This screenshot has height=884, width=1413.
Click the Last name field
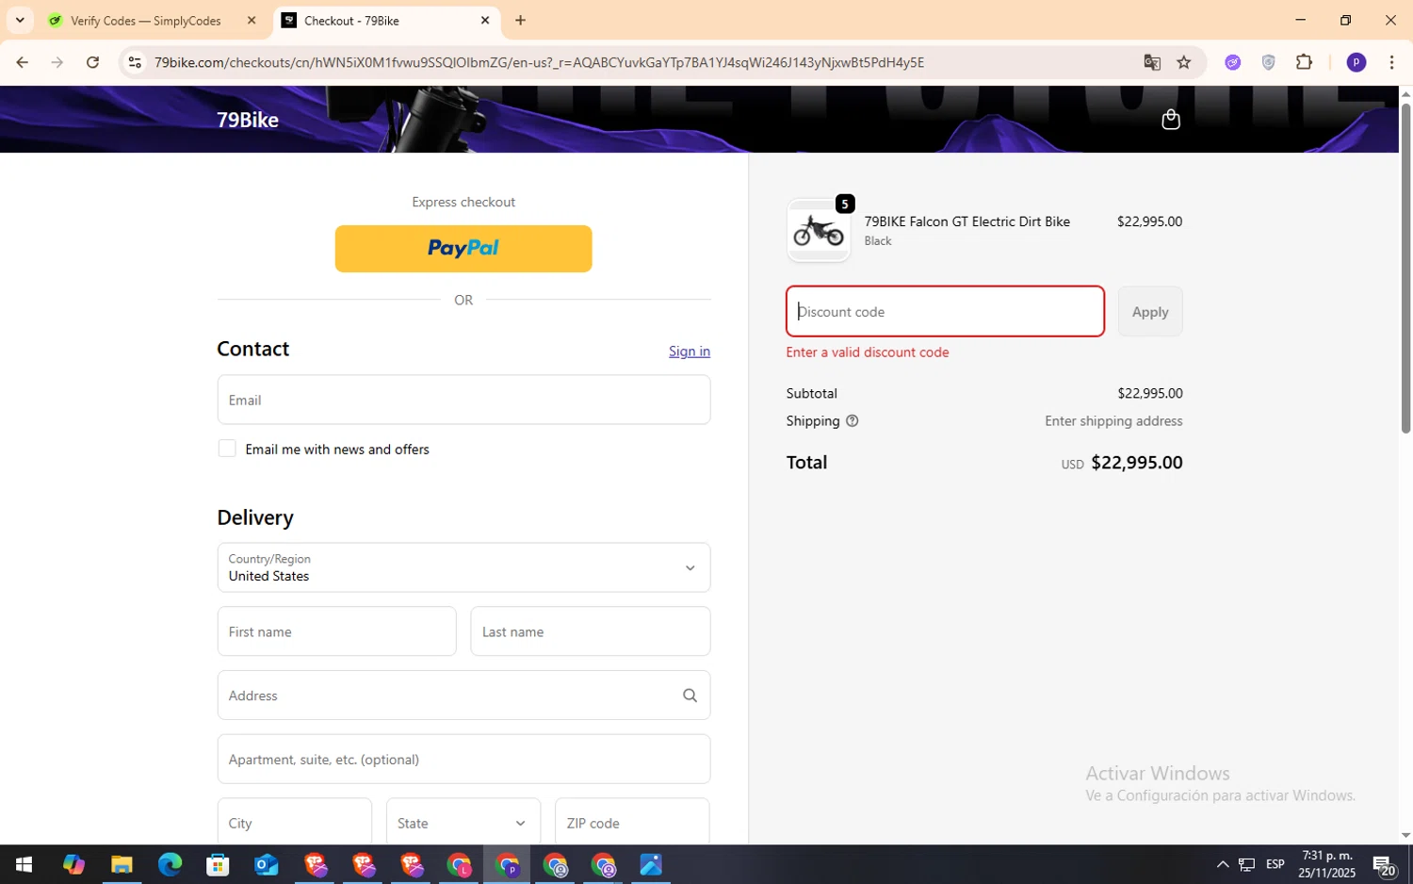pyautogui.click(x=591, y=631)
